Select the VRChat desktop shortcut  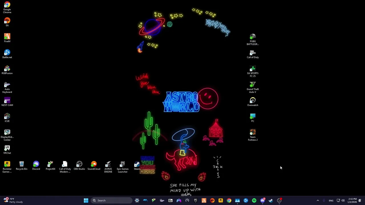(x=7, y=150)
